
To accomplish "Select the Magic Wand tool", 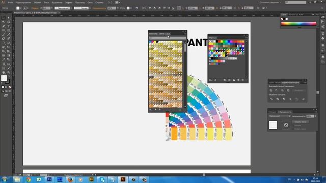I will (x=4, y=22).
